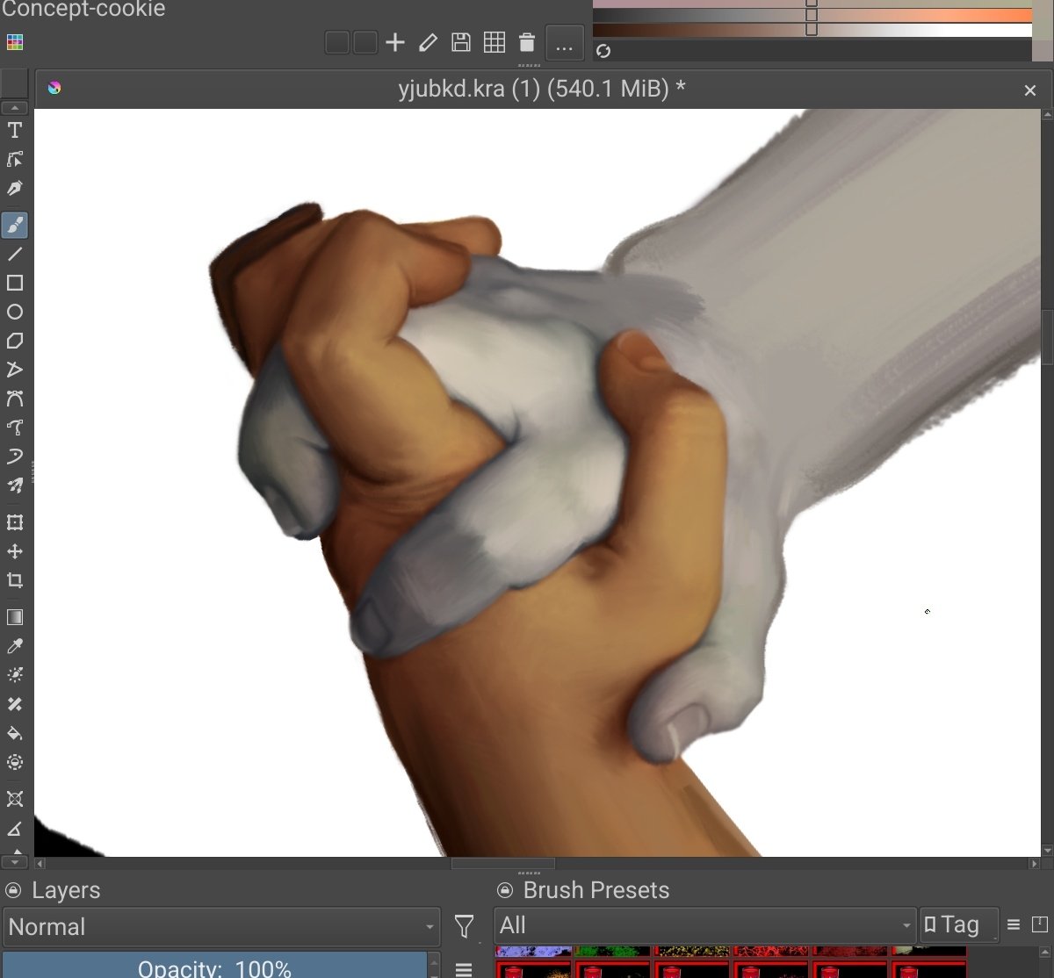Select the Enclose and Fill tool
This screenshot has height=978, width=1054.
point(15,762)
